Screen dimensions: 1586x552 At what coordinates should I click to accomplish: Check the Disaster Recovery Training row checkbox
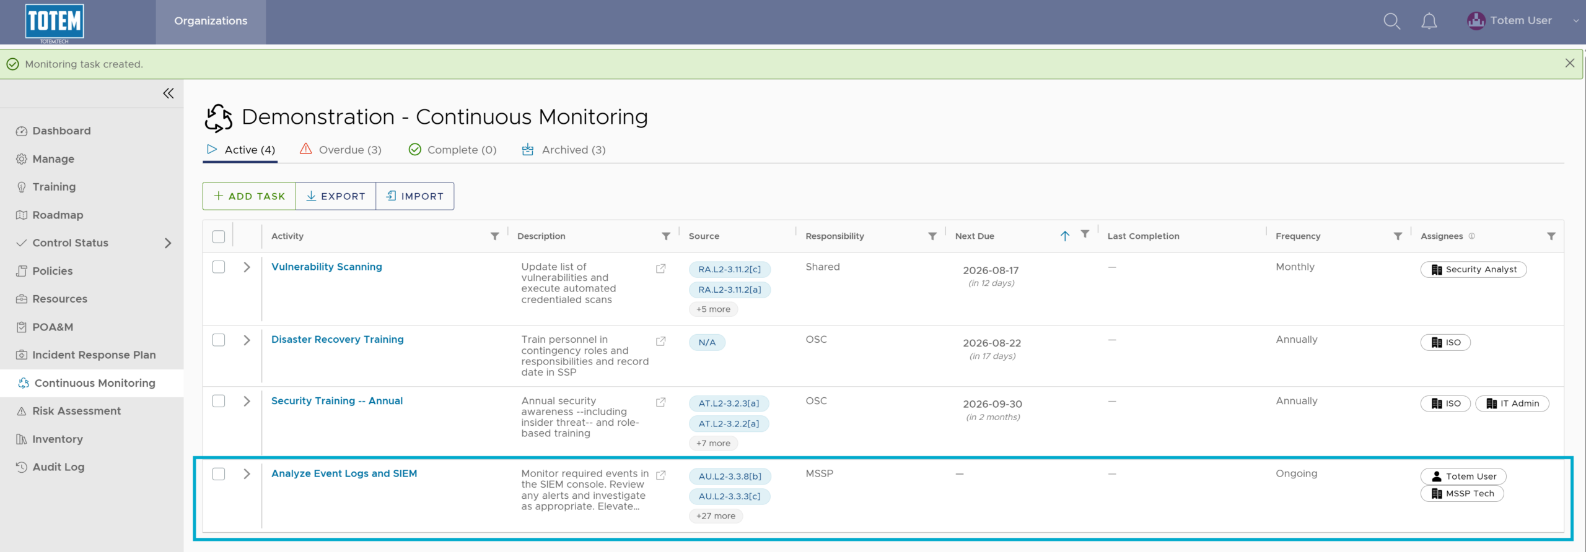coord(219,340)
